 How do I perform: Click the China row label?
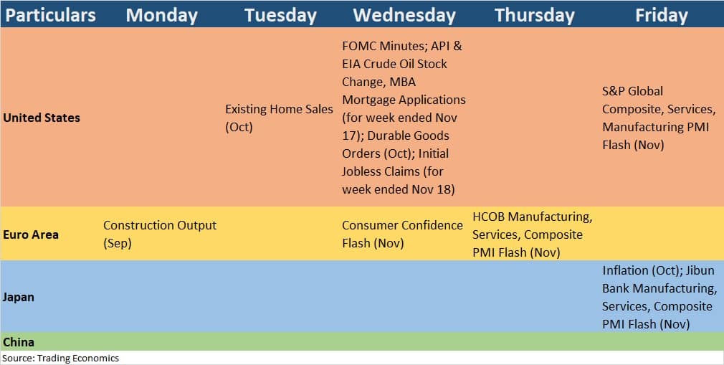pos(19,342)
